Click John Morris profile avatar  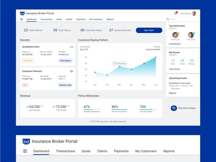coord(194,13)
